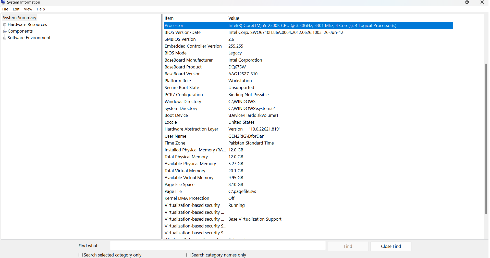This screenshot has height=258, width=490.
Task: Select the BaseBoard Product row
Action: pyautogui.click(x=308, y=67)
